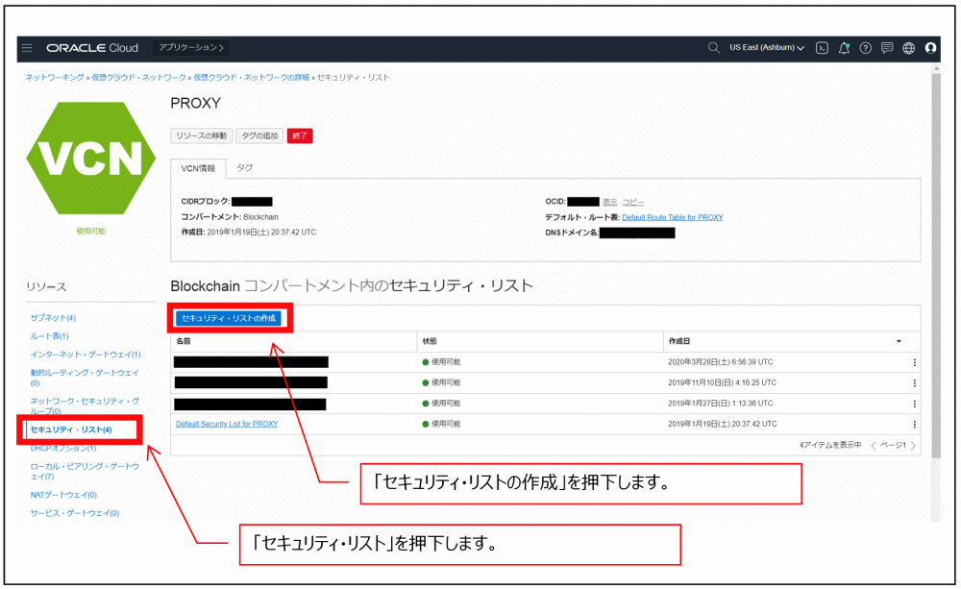
Task: Click the OCID 表示 link
Action: [610, 202]
